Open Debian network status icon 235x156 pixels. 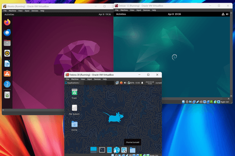click(223, 14)
